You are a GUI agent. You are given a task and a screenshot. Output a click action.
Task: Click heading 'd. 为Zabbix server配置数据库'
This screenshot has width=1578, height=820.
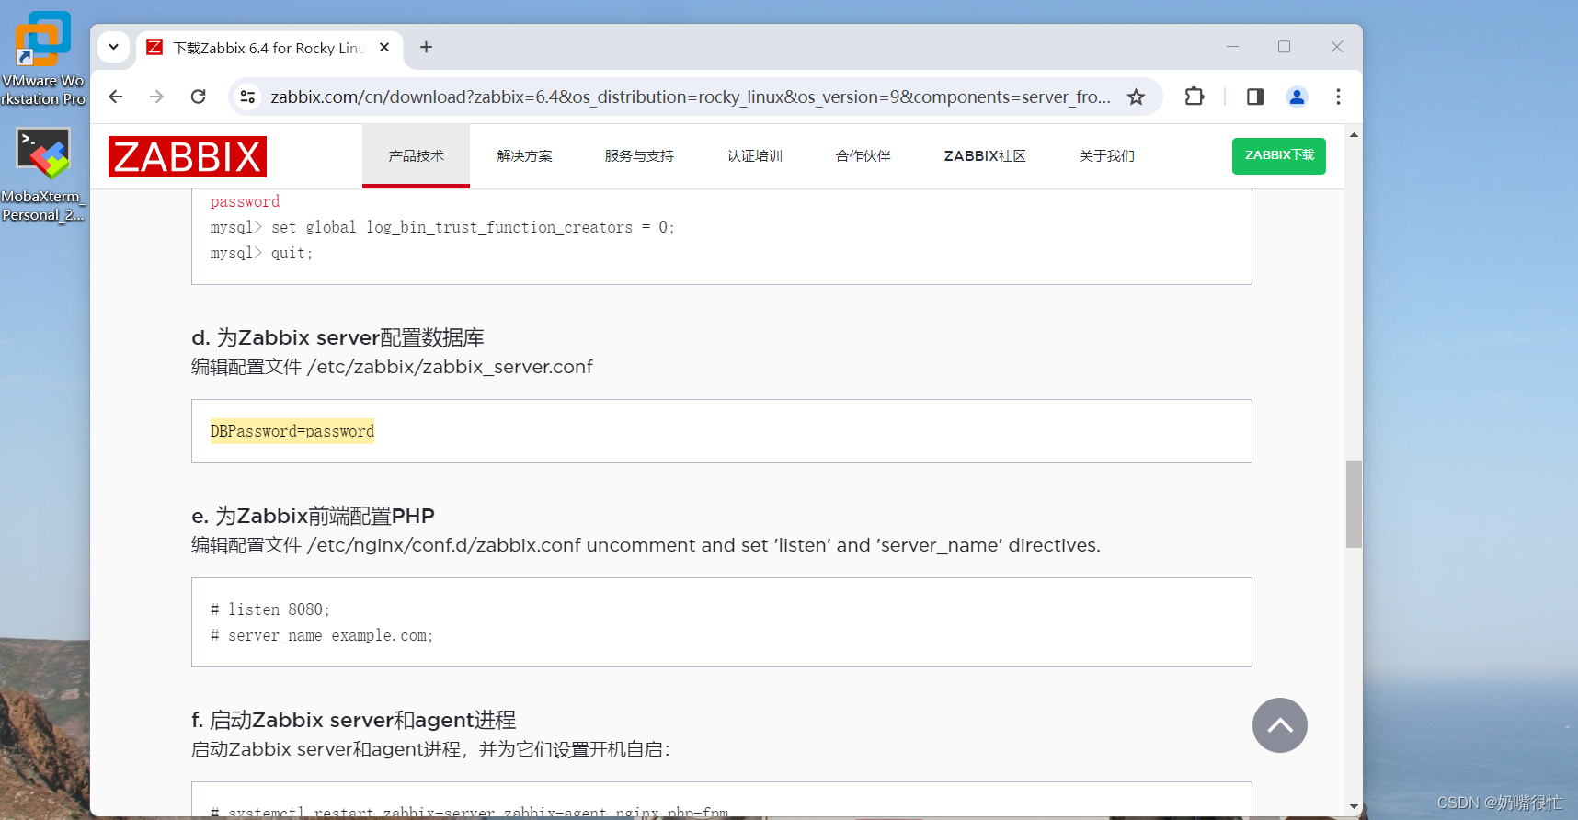pyautogui.click(x=337, y=337)
